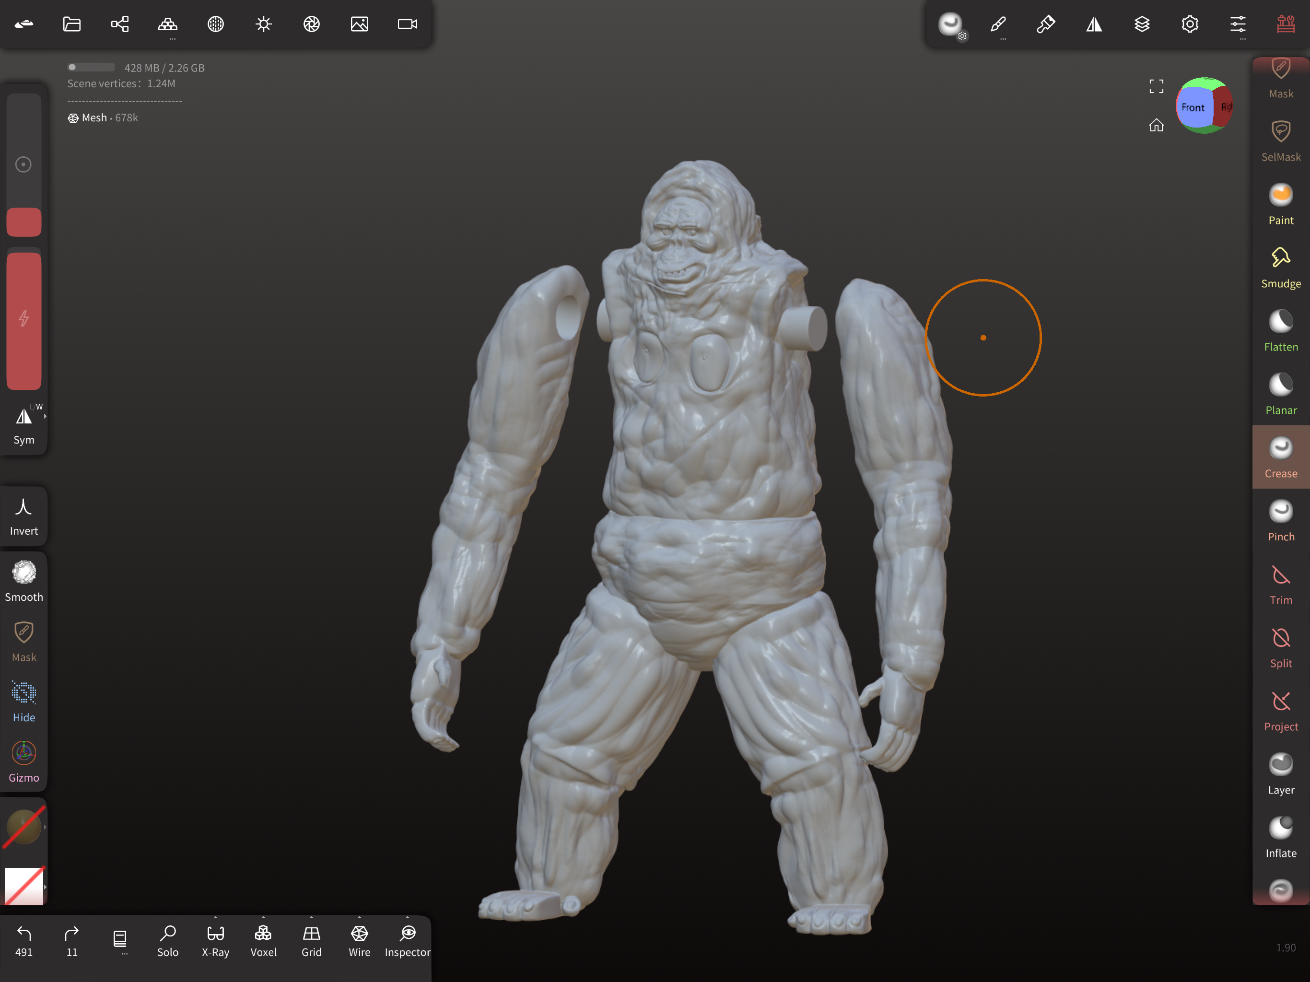Screen dimensions: 1310x982
Task: Activate the Smooth shortcut
Action: pos(23,582)
